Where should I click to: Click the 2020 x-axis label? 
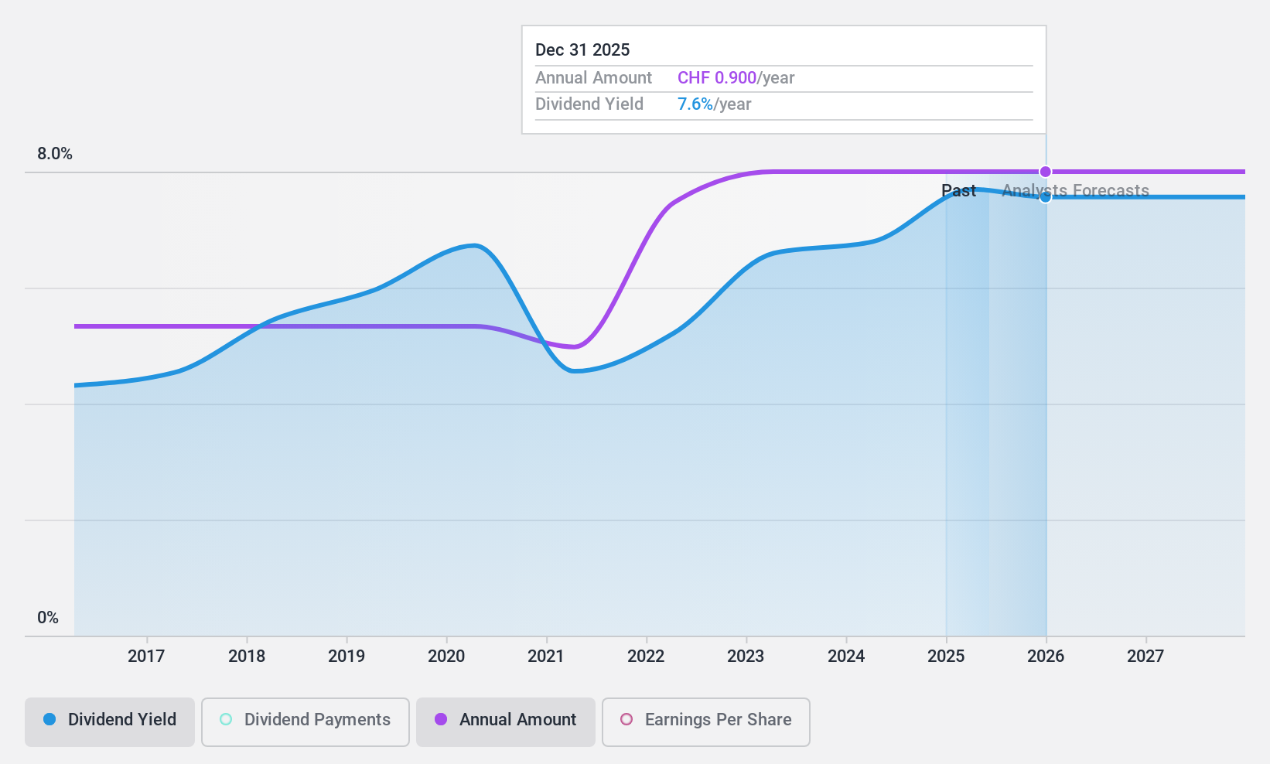tap(446, 656)
